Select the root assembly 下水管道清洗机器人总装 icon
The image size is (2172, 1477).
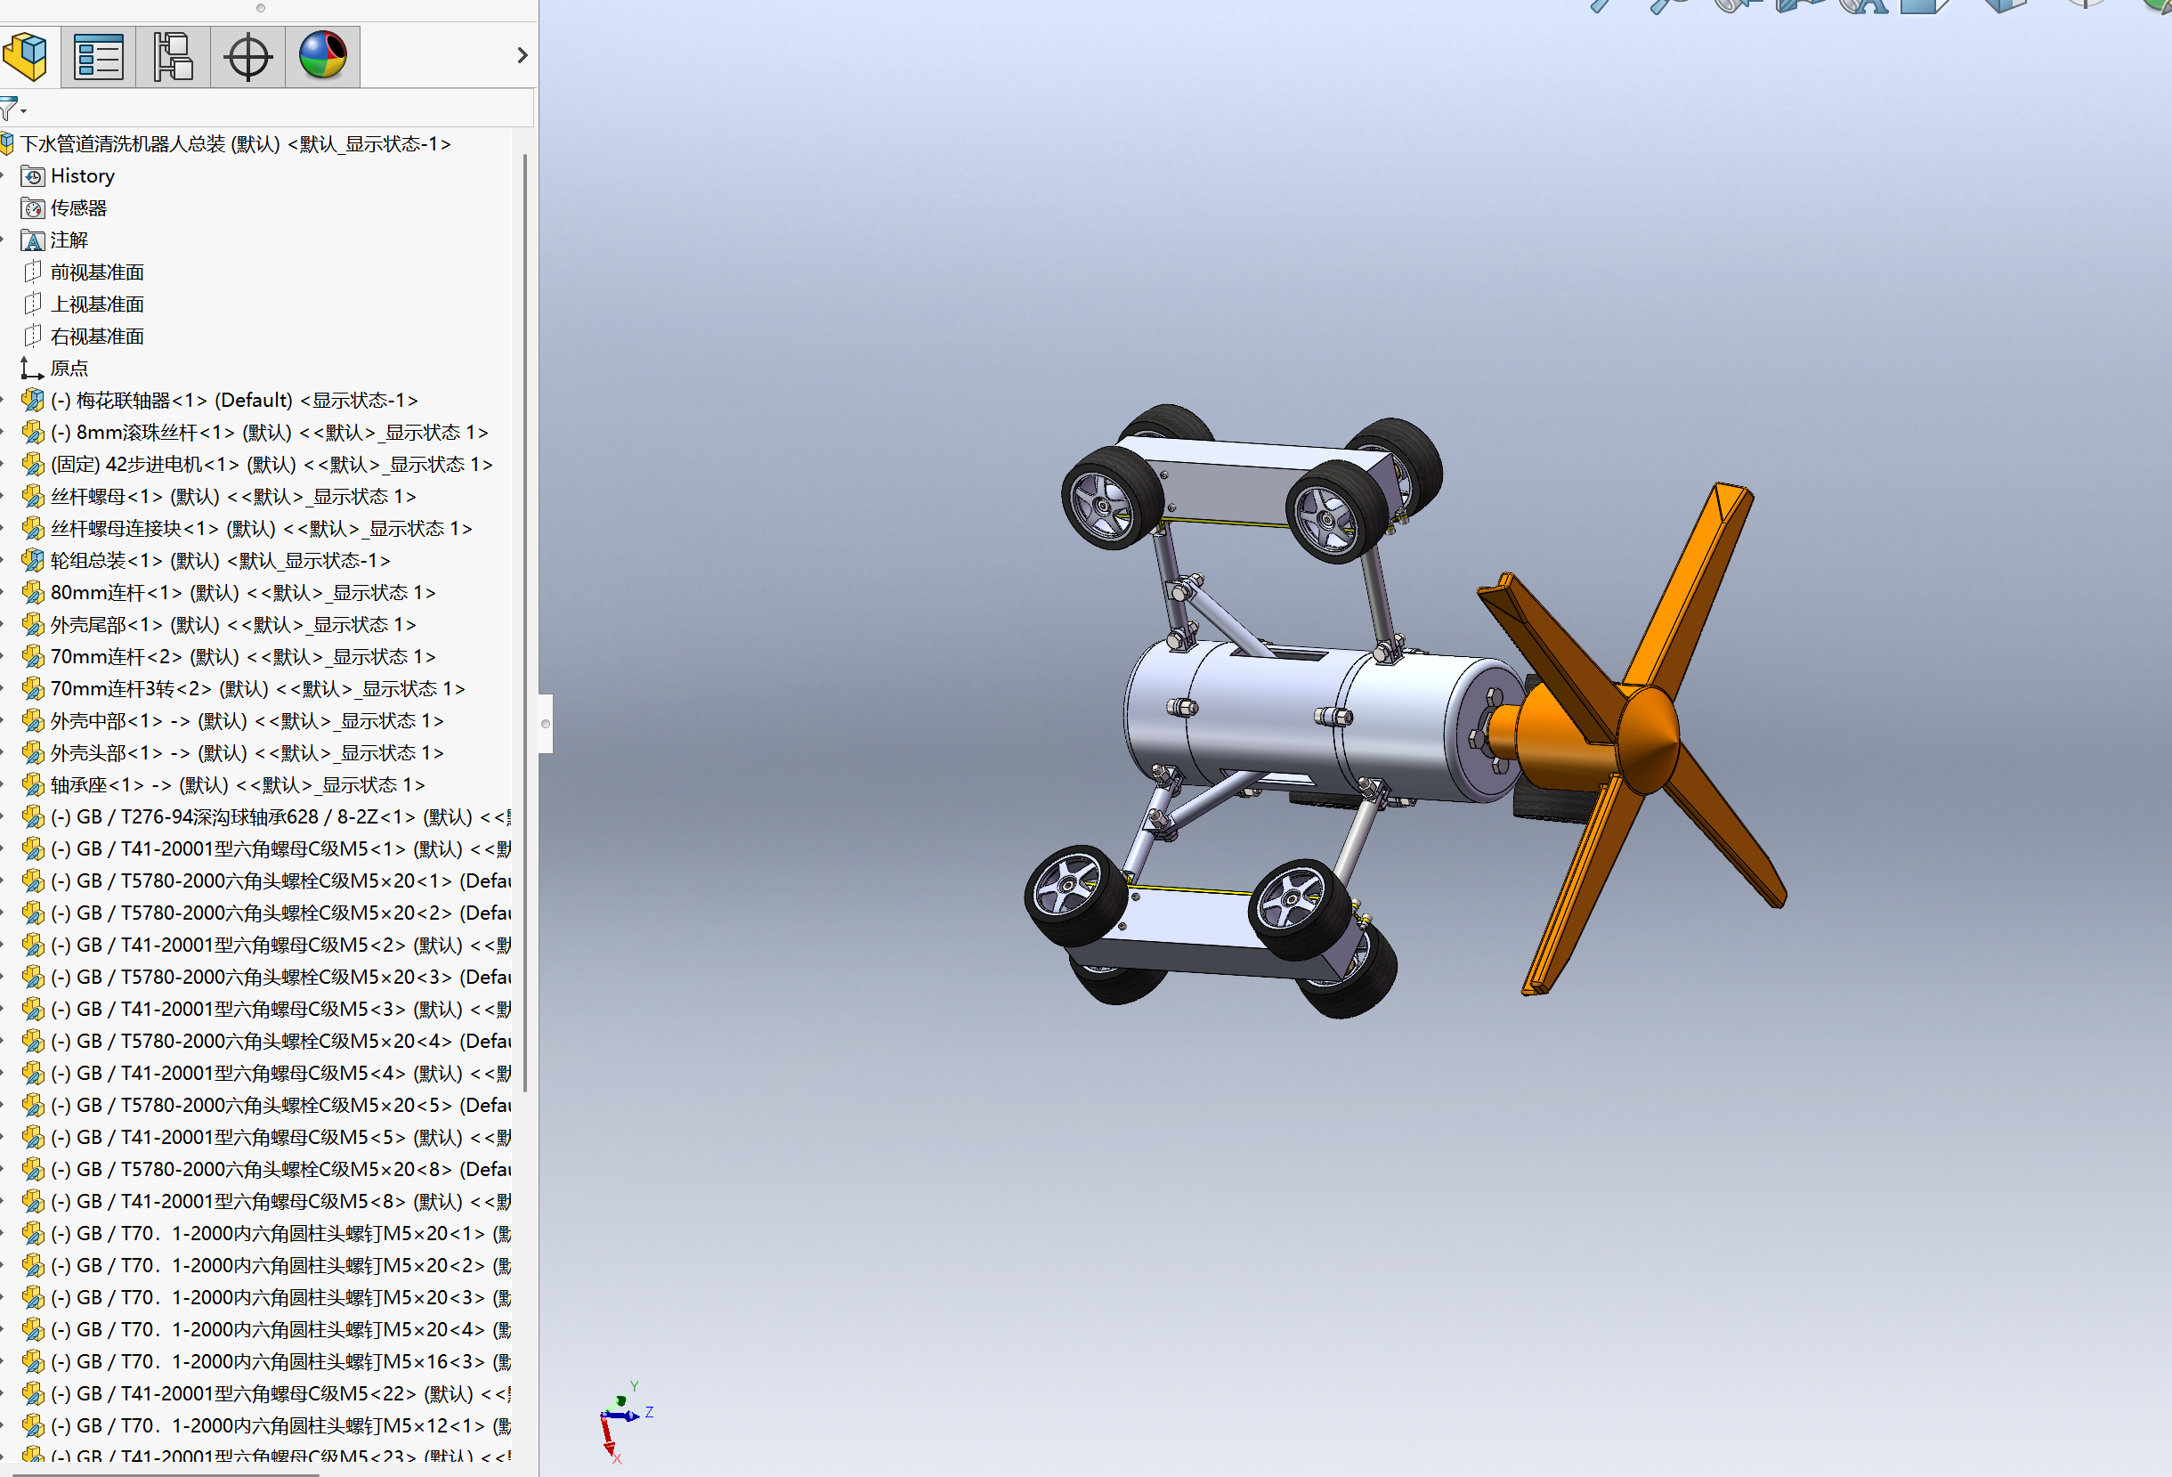click(6, 144)
